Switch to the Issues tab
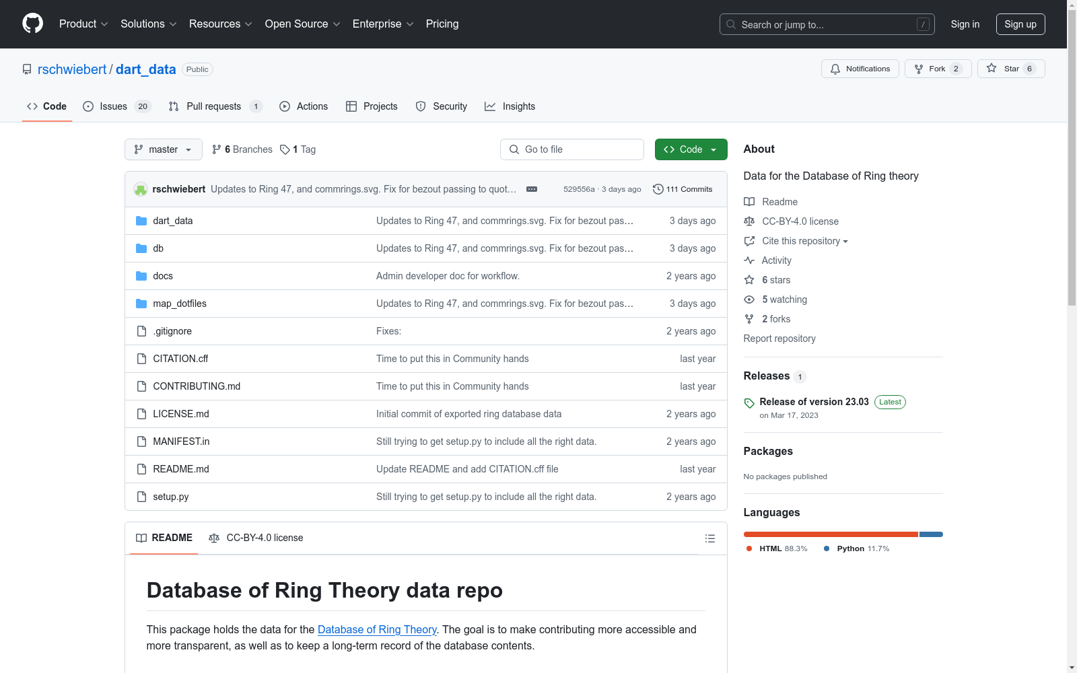 (x=117, y=106)
